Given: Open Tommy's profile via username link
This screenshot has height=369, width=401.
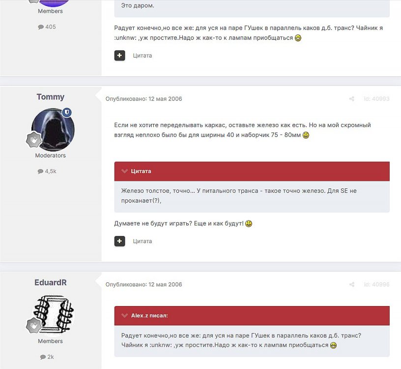Looking at the screenshot, I should [x=51, y=97].
